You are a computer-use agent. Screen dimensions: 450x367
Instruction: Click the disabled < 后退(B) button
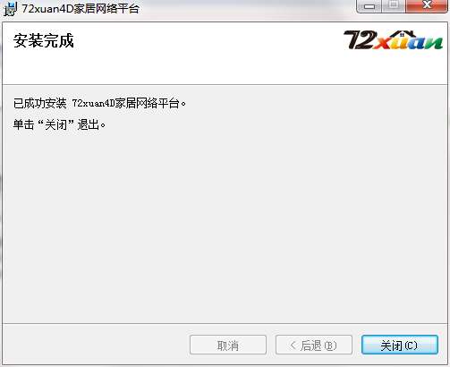[314, 346]
